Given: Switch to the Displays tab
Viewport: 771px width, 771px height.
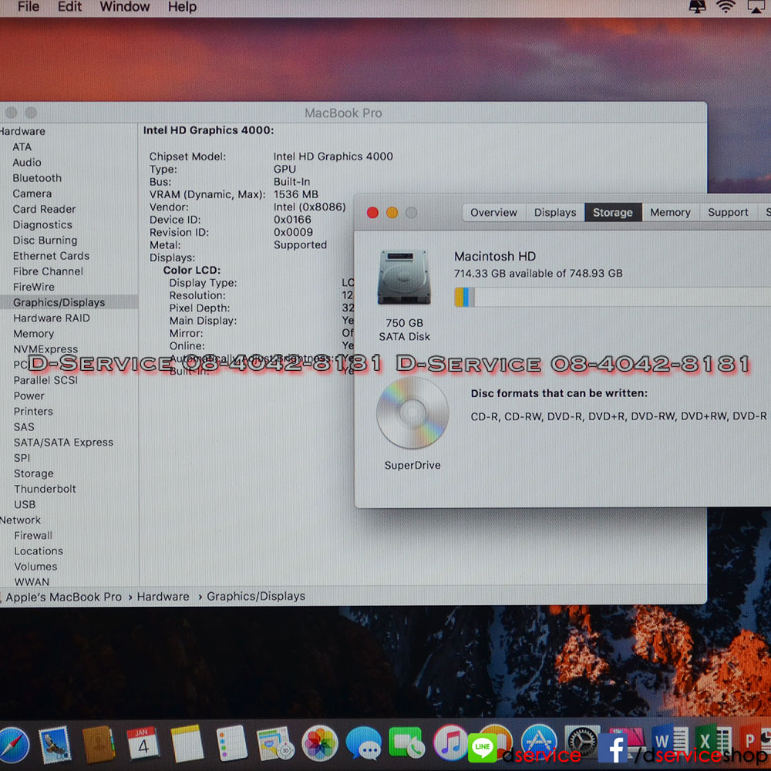Looking at the screenshot, I should (x=555, y=213).
